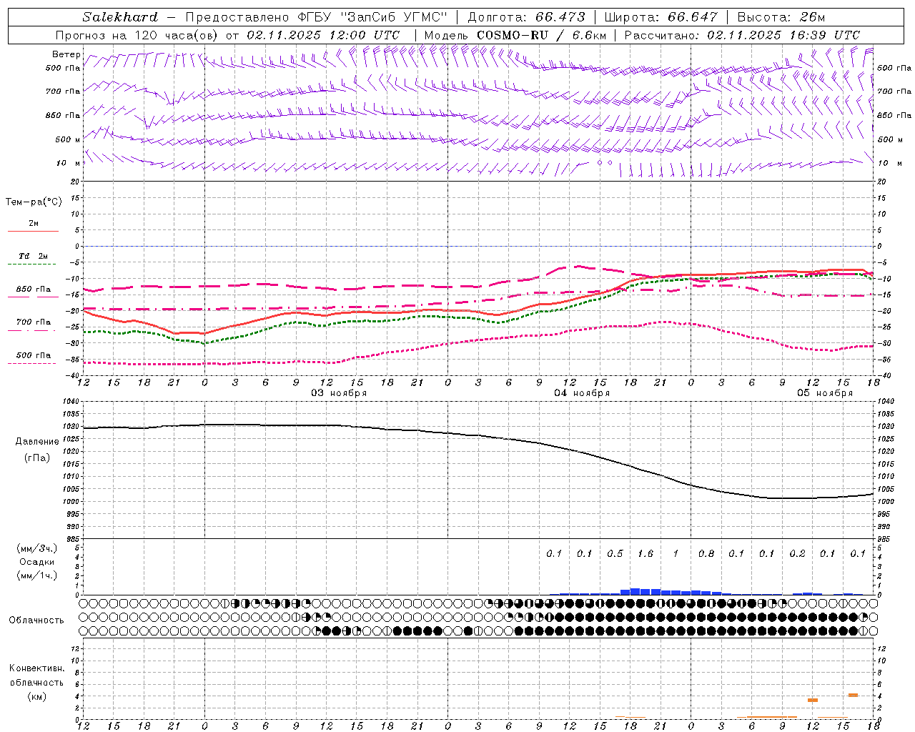Click the station name "Salekhard" in the header
This screenshot has width=915, height=732.
(x=119, y=17)
